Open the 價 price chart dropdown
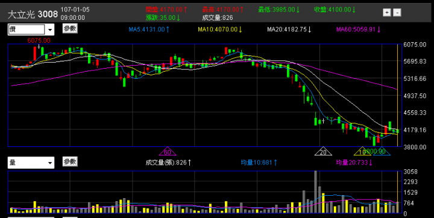 [x=31, y=30]
